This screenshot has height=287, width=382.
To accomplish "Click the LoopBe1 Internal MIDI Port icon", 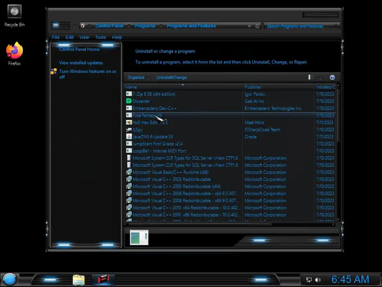I will (x=129, y=151).
